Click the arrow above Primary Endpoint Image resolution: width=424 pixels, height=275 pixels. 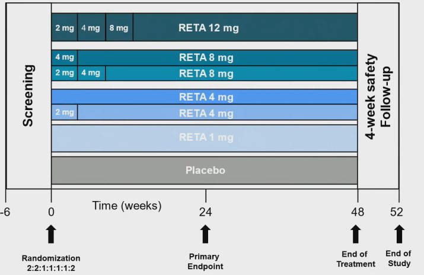click(x=206, y=234)
